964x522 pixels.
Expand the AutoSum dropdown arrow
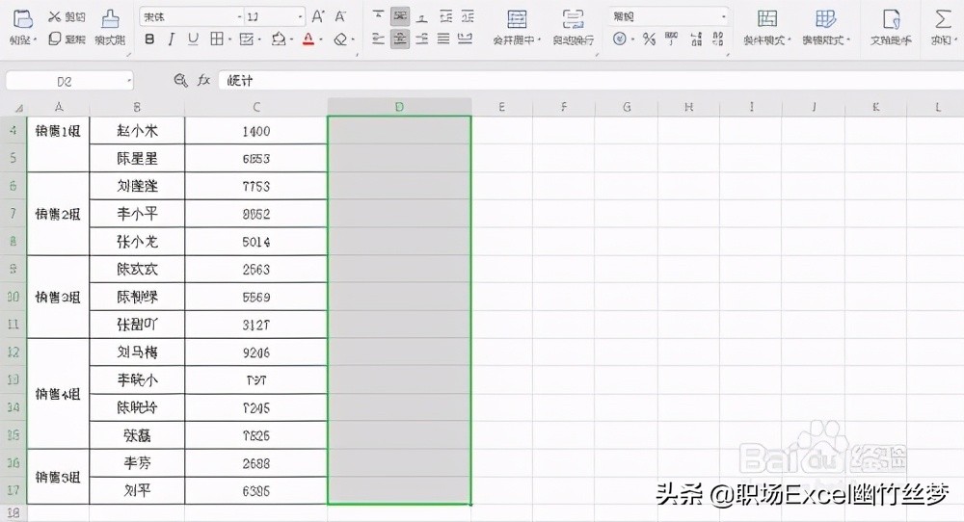coord(954,40)
